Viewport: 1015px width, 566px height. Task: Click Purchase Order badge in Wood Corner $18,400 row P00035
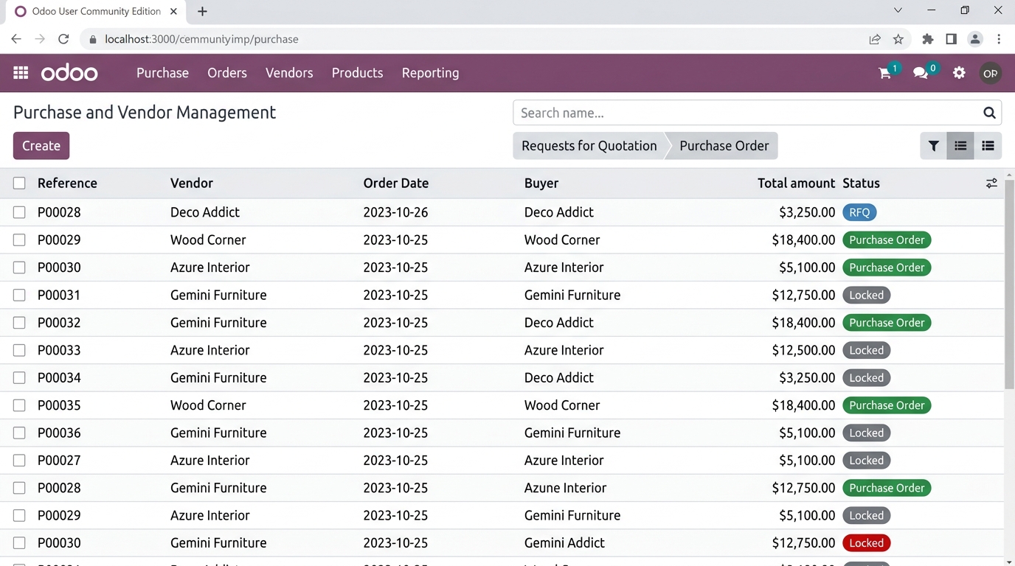(887, 405)
